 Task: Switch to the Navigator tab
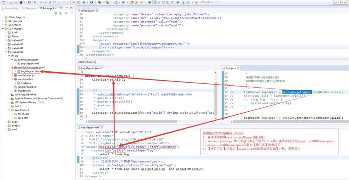(x=30, y=8)
